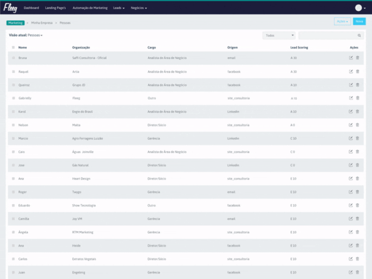Open the edit icon for Juan's row
372x279 pixels.
(x=351, y=272)
